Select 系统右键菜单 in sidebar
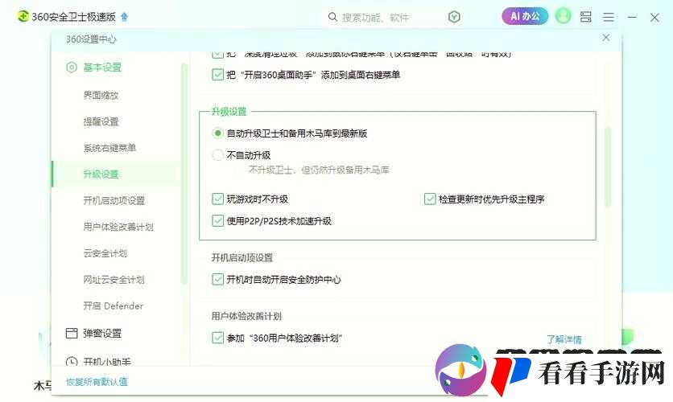This screenshot has width=673, height=402. coord(109,148)
